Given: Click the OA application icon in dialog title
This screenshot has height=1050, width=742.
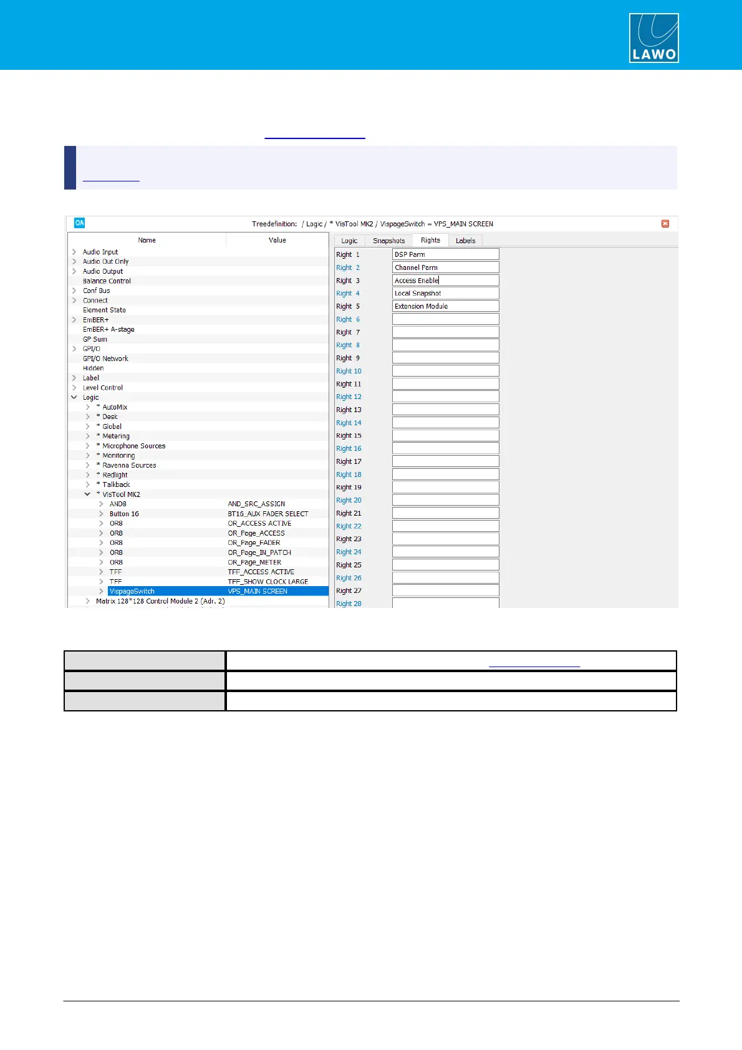Looking at the screenshot, I should tap(79, 223).
